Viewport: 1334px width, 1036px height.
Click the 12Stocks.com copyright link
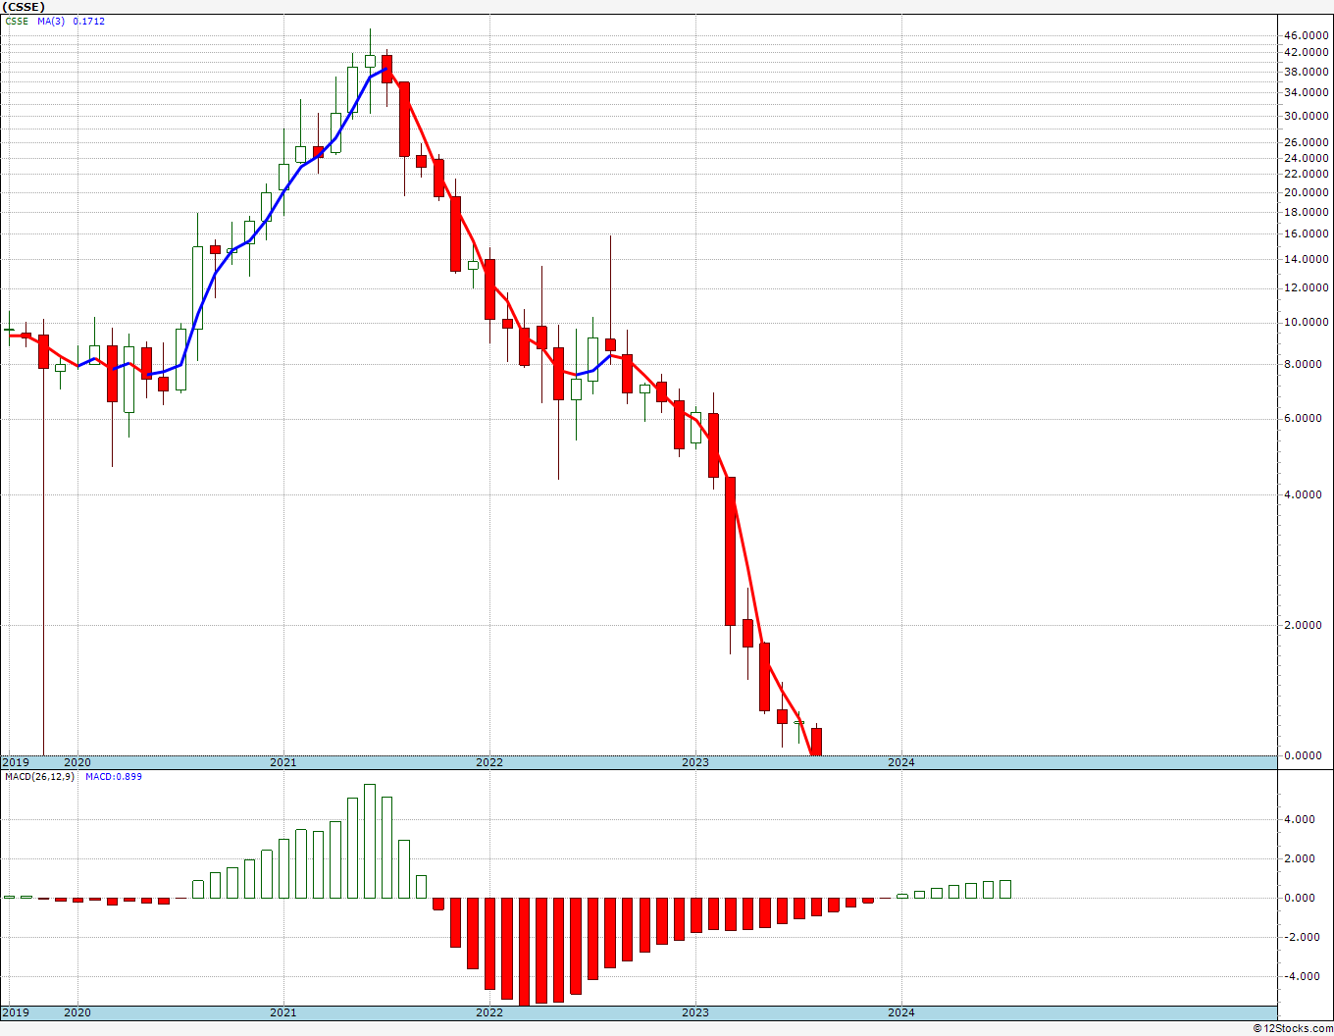[x=1294, y=1028]
